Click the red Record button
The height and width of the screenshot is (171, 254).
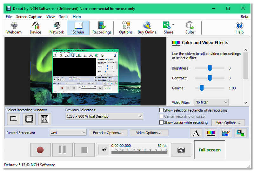(40, 150)
